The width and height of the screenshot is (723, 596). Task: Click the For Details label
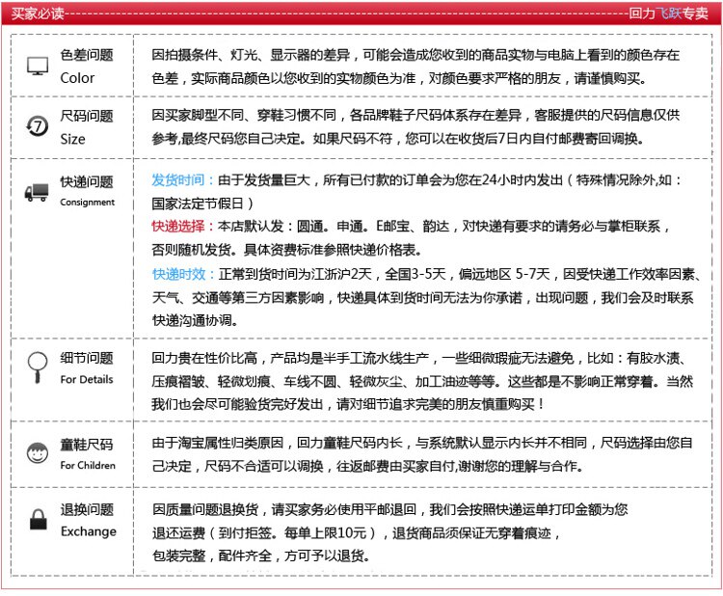click(87, 379)
